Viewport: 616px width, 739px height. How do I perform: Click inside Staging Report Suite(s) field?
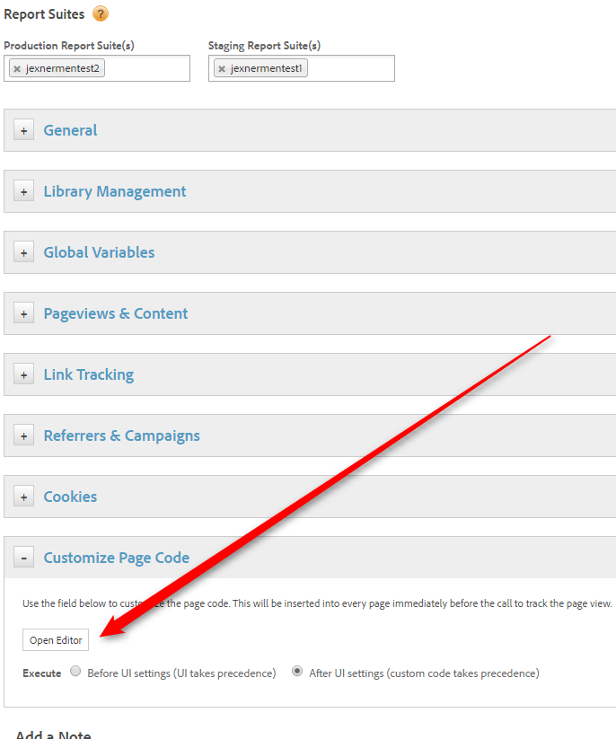click(350, 69)
